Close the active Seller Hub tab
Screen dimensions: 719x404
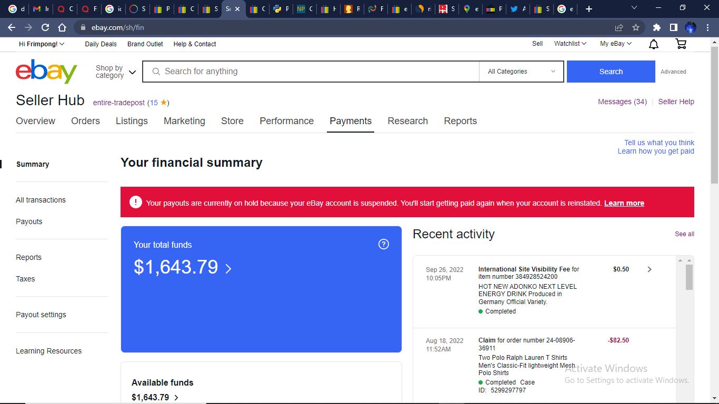coord(237,9)
